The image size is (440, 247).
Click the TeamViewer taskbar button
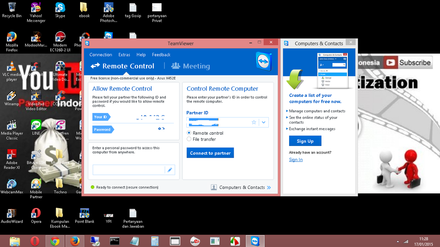pos(255,241)
